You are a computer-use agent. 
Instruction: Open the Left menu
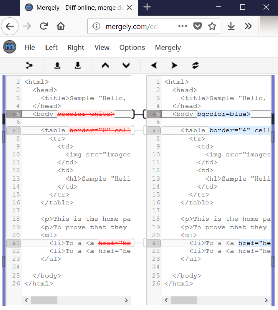[x=51, y=47]
